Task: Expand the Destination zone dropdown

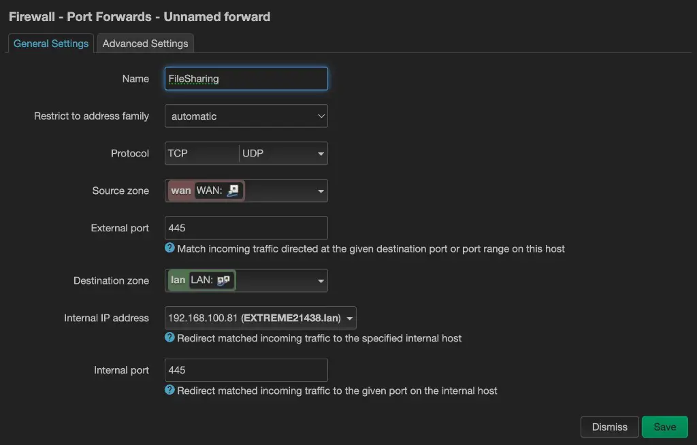Action: 321,280
